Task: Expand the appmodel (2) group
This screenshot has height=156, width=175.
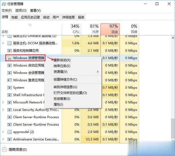Action: (3, 132)
